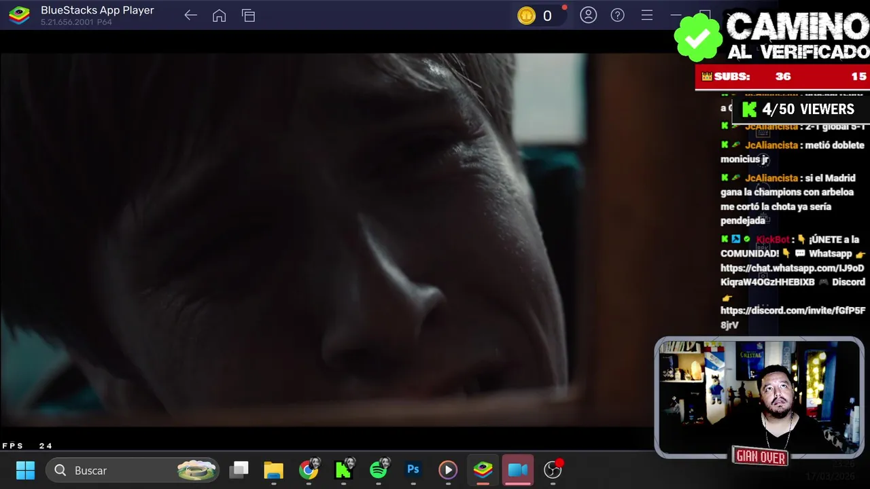
Task: Open the BlueStacks help question mark icon
Action: [617, 15]
